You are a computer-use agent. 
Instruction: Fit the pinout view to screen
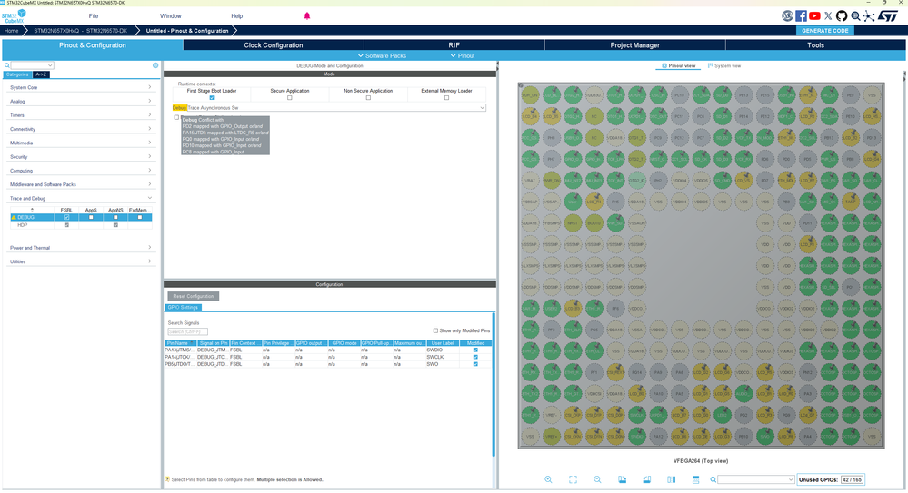[573, 479]
